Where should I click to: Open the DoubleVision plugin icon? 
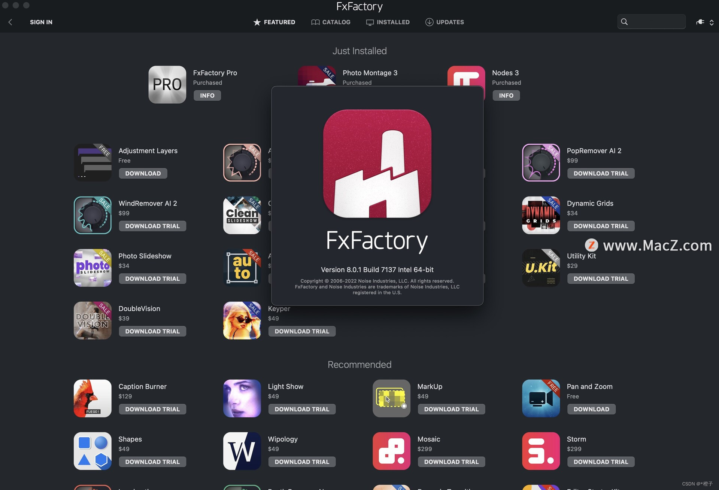pyautogui.click(x=92, y=320)
